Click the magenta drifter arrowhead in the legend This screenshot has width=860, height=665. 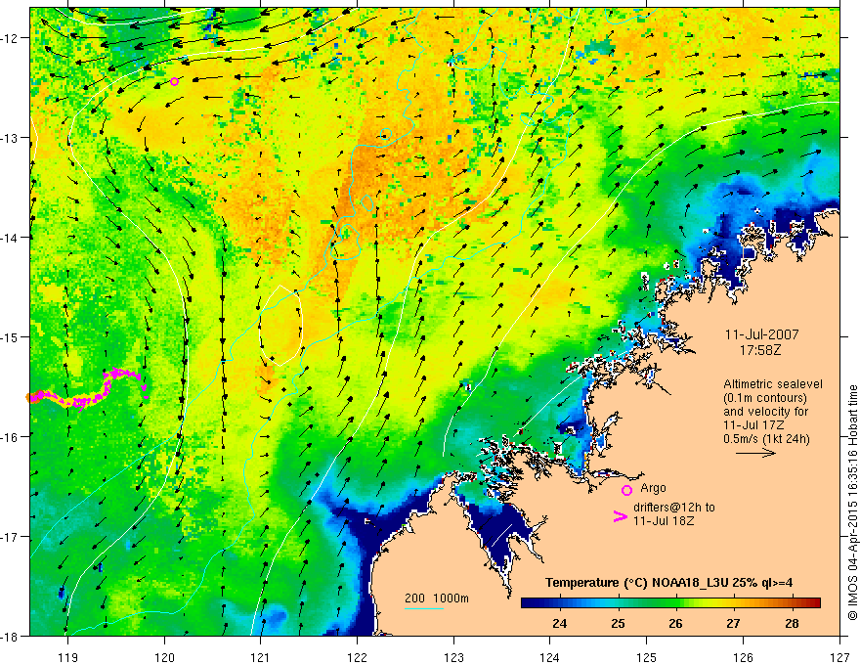(x=621, y=516)
